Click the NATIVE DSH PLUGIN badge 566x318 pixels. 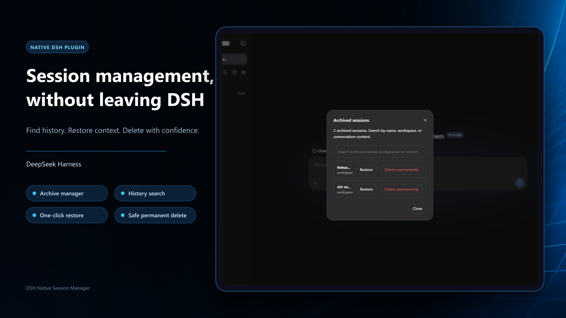pyautogui.click(x=57, y=47)
